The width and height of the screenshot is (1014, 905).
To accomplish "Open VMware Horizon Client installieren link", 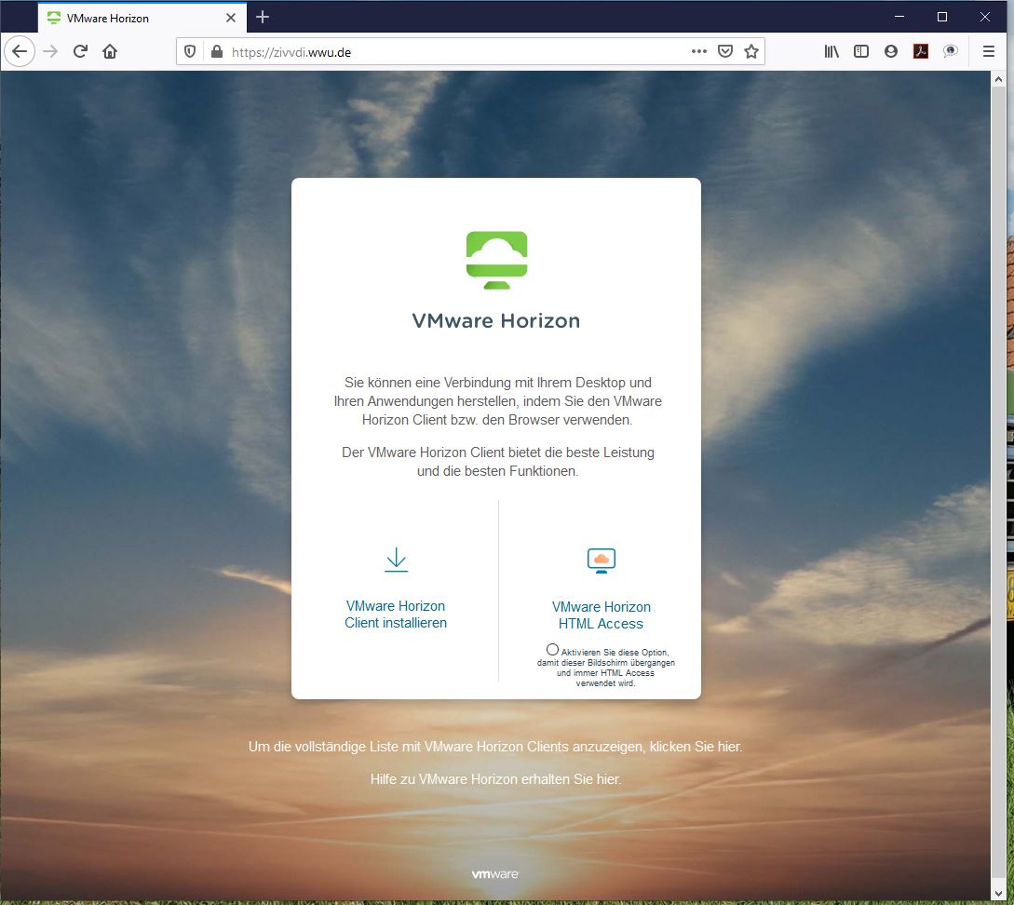I will 396,615.
